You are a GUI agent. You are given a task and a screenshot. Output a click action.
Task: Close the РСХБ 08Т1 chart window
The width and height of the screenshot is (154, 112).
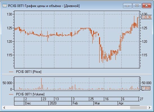tap(146, 6)
